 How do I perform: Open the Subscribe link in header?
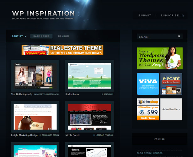pos(170,15)
